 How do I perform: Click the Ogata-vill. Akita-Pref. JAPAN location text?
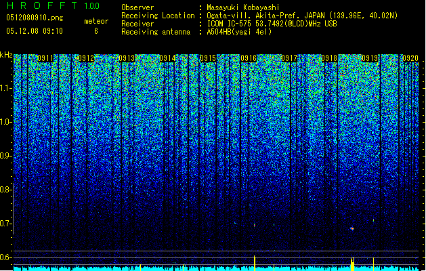point(302,16)
